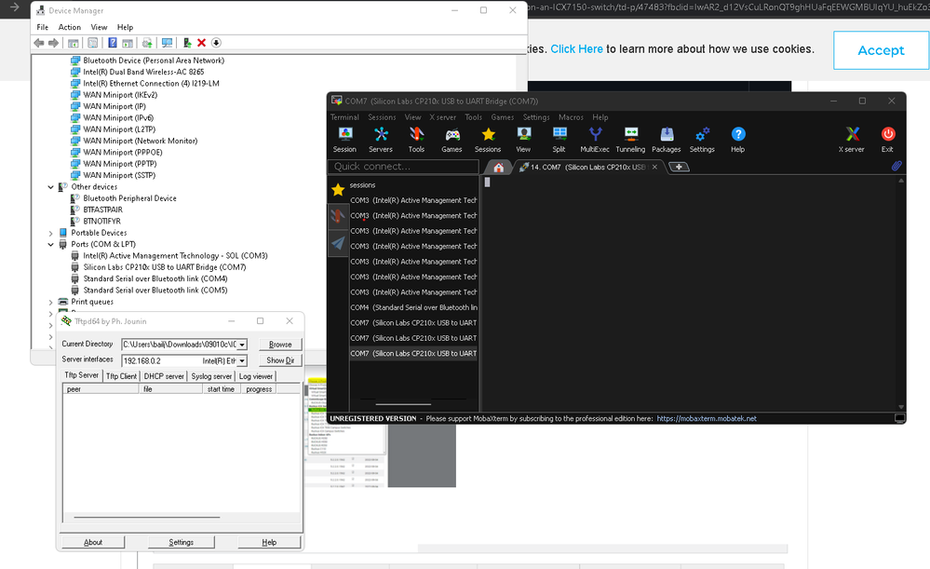Image resolution: width=930 pixels, height=569 pixels.
Task: Click the Browse button in Tftpd64
Action: pos(280,345)
